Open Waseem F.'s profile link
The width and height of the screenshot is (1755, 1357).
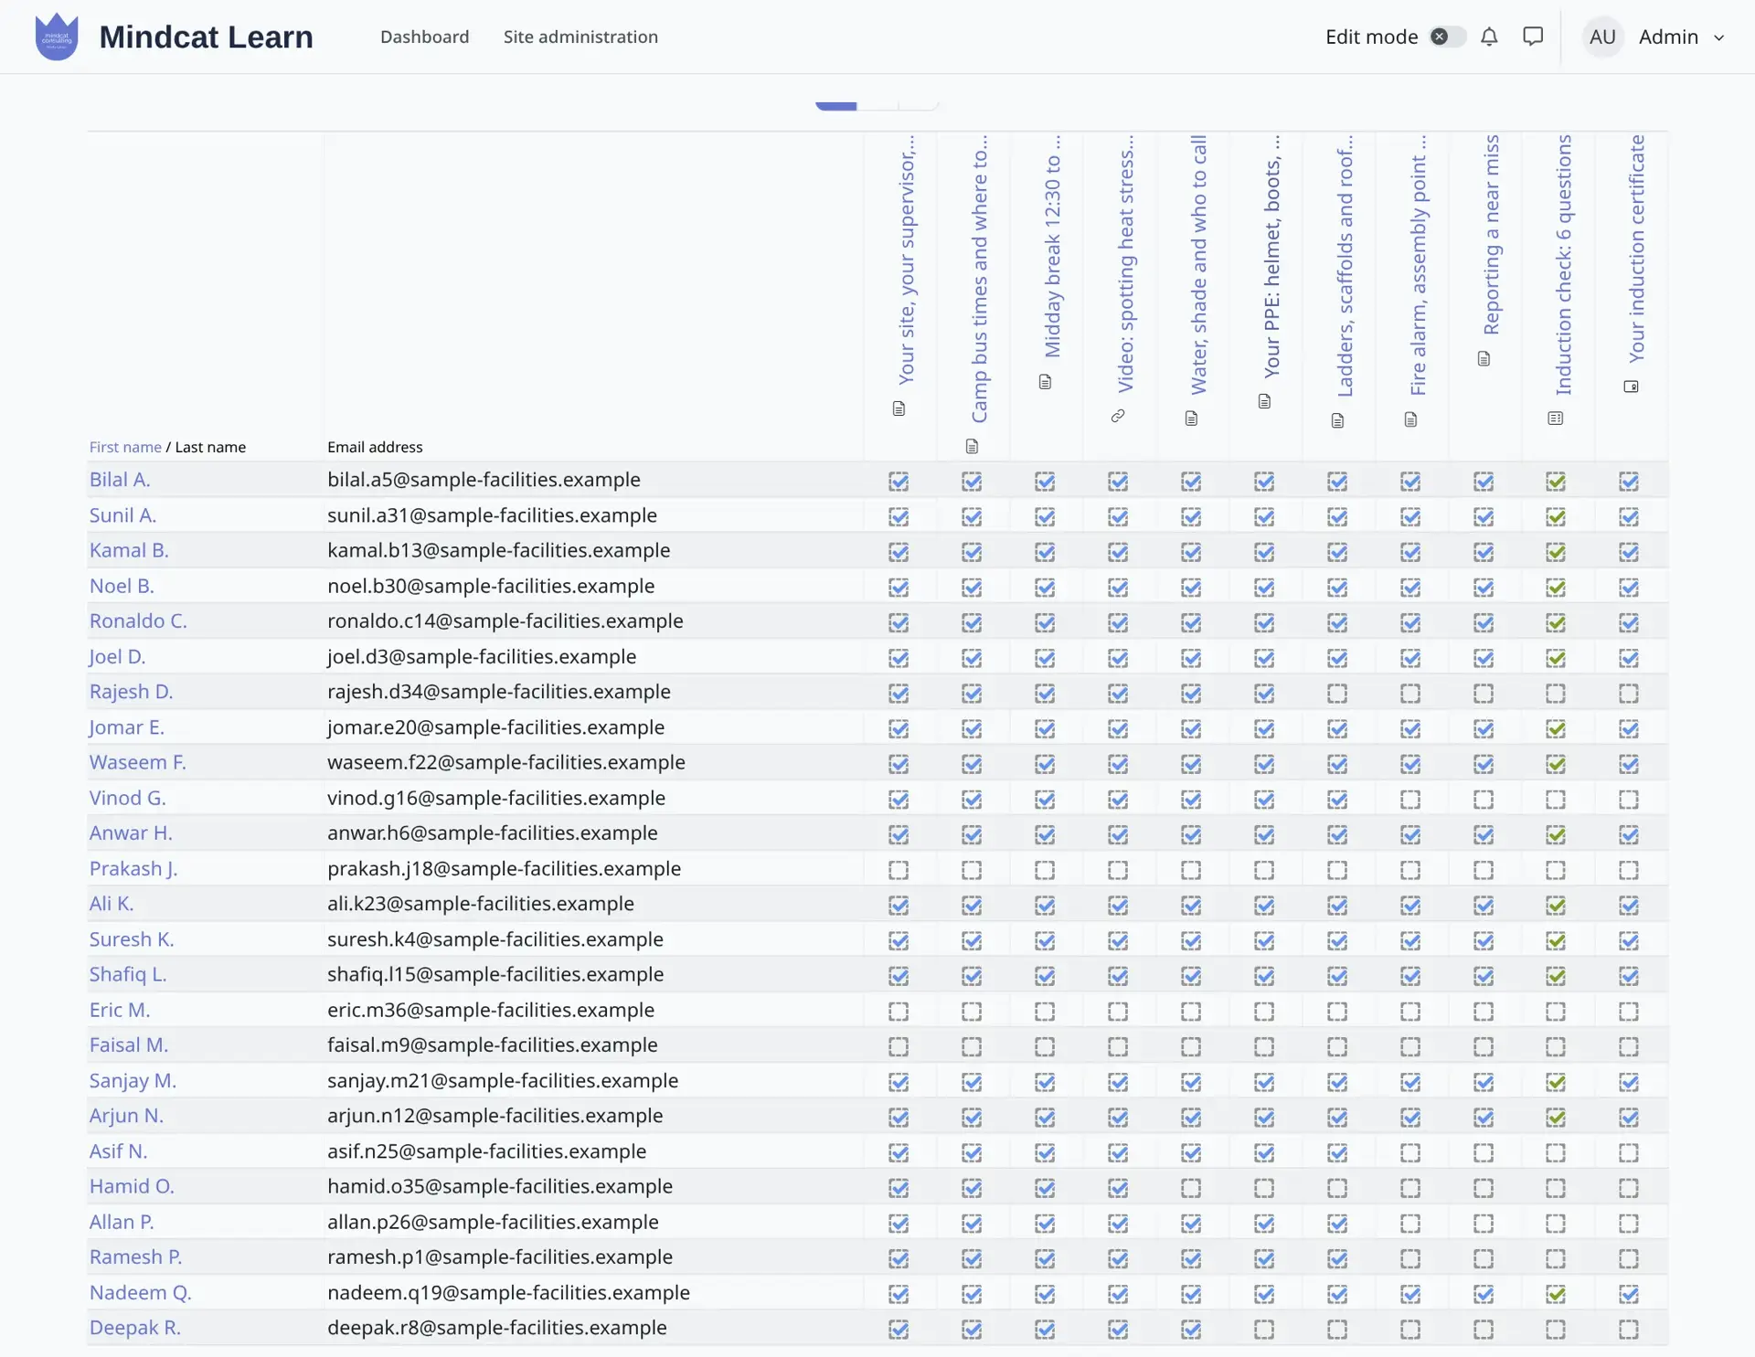click(x=137, y=762)
